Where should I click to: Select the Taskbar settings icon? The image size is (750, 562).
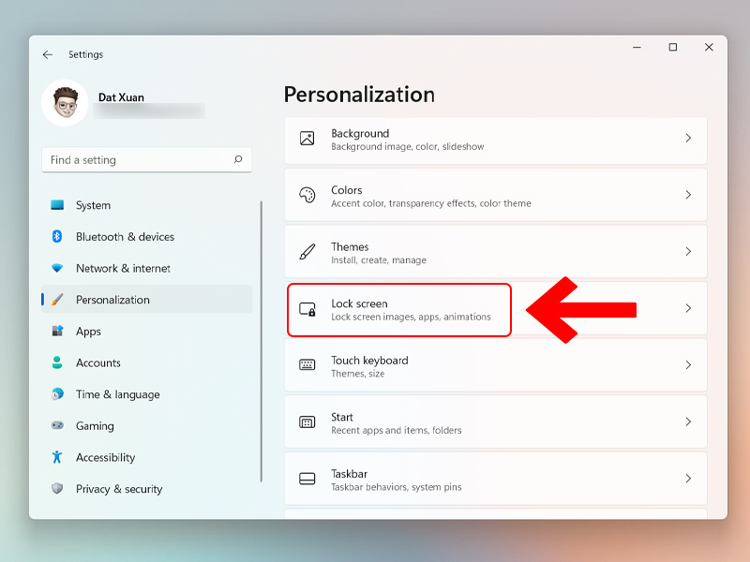(306, 478)
